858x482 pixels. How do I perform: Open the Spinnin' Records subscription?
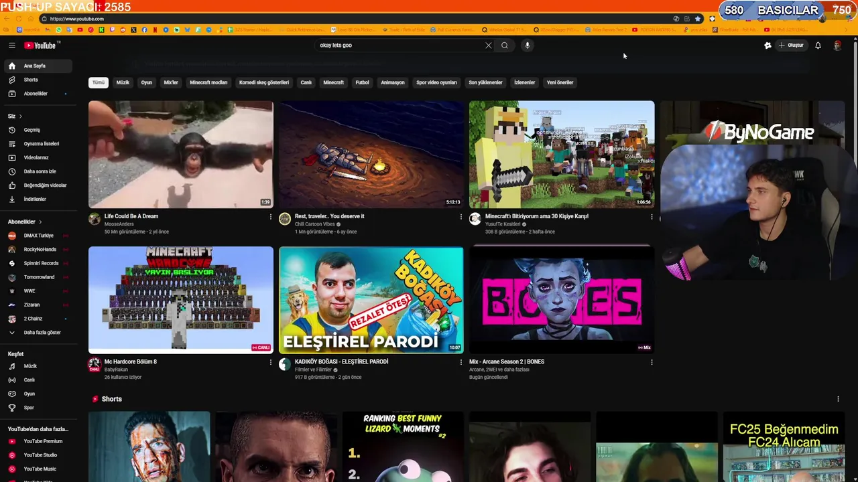(38, 263)
